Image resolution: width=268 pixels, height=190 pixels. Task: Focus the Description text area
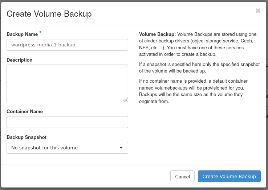pos(67,83)
